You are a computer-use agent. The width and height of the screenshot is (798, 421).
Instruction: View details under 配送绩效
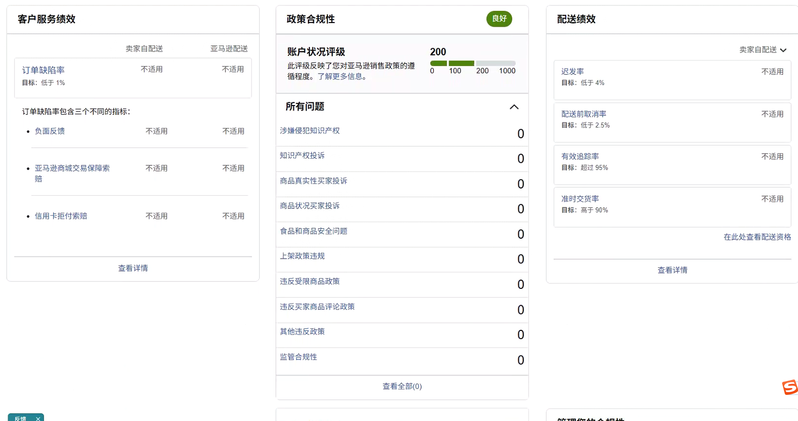coord(672,270)
